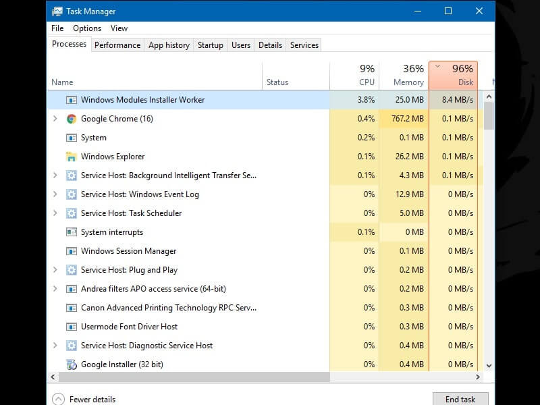Expand Service Host: Windows Event Log

(55, 194)
